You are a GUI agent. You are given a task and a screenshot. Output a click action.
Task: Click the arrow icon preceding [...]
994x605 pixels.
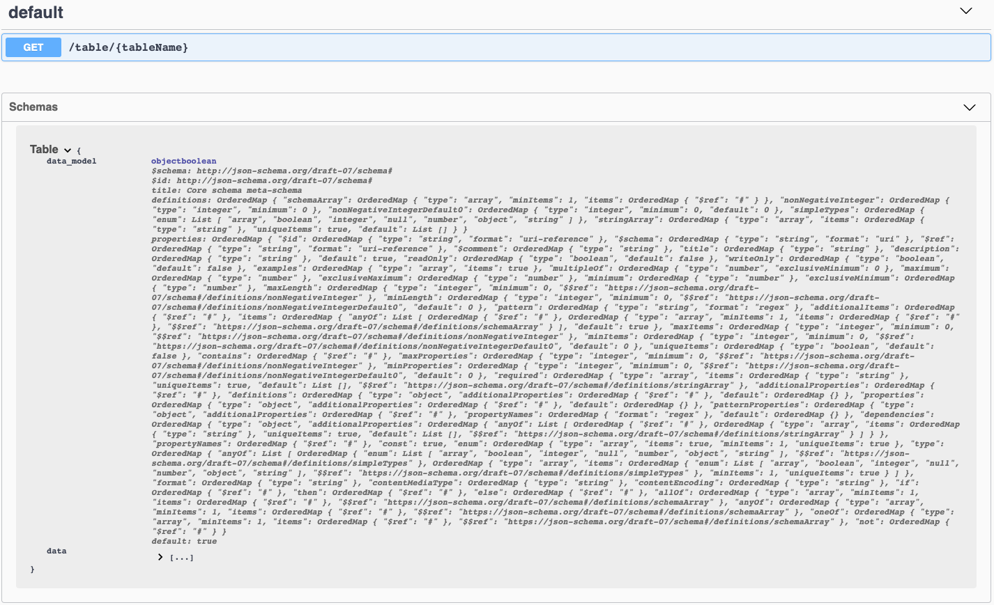coord(161,557)
